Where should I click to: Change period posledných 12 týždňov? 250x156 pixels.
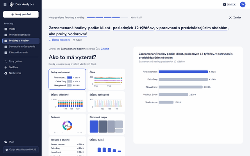(133, 28)
